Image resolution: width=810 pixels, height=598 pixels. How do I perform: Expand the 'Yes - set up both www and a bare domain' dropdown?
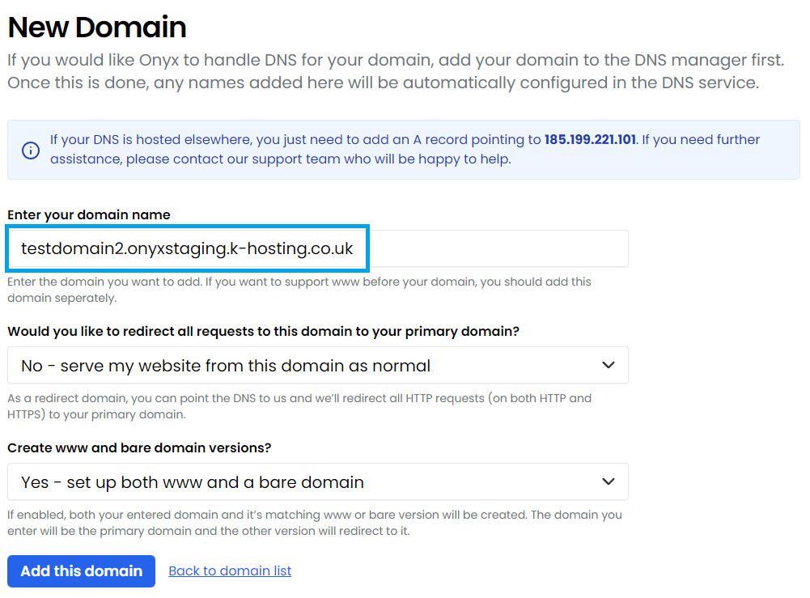tap(318, 481)
